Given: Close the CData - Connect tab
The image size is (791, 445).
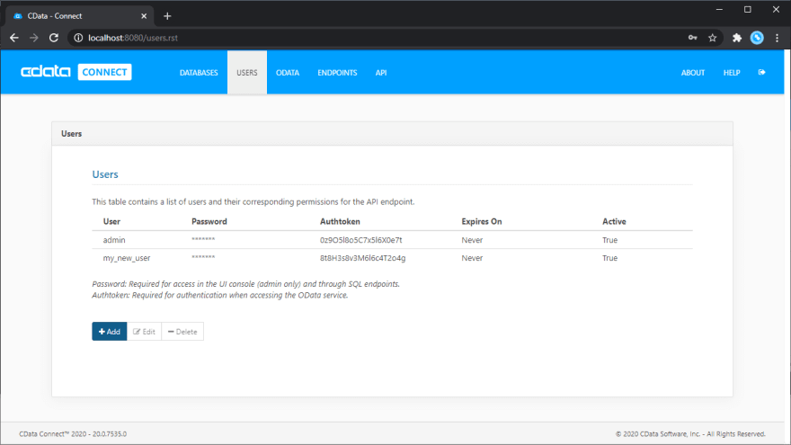Looking at the screenshot, I should (x=144, y=16).
